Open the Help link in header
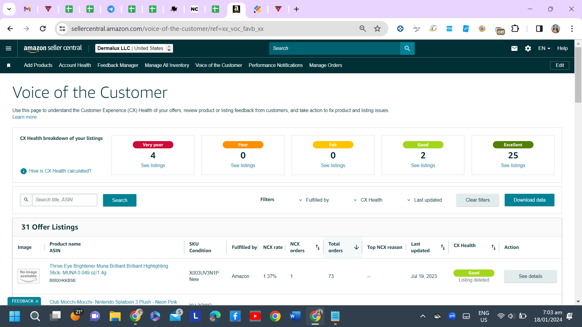 [563, 48]
